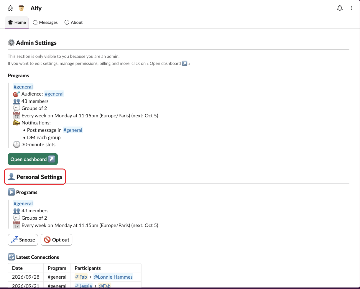
Task: Click the 'DM each group' bullet
Action: 44,137
